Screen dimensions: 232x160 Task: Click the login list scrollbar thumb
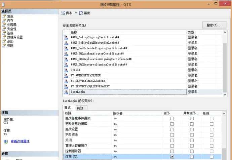225,67
